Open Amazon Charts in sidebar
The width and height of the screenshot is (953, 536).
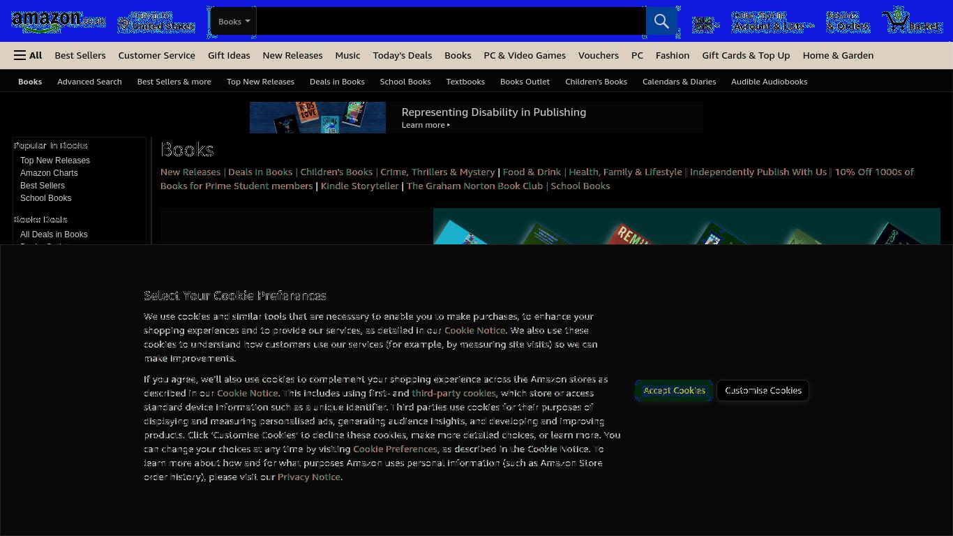(49, 173)
